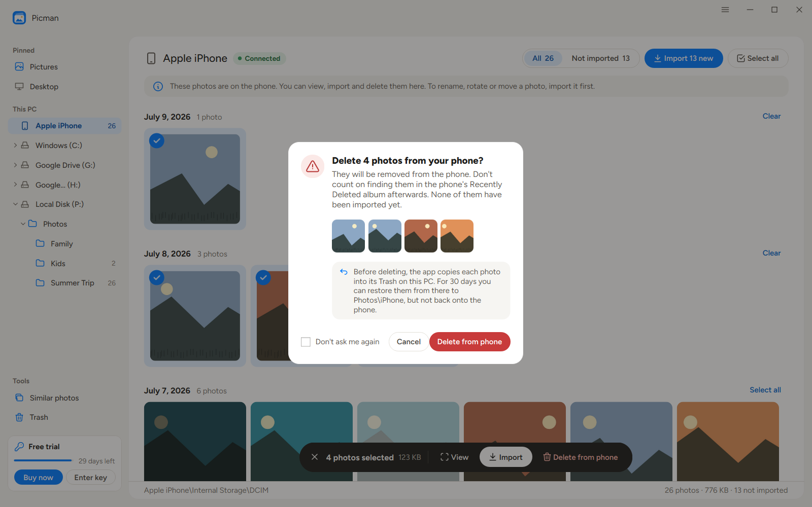Collapse the Photos folder node
This screenshot has height=507, width=812.
[23, 224]
